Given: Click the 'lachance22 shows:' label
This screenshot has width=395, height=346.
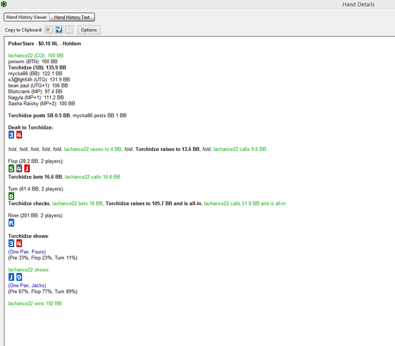Looking at the screenshot, I should pos(29,270).
